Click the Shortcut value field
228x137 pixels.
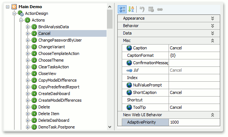point(194,100)
